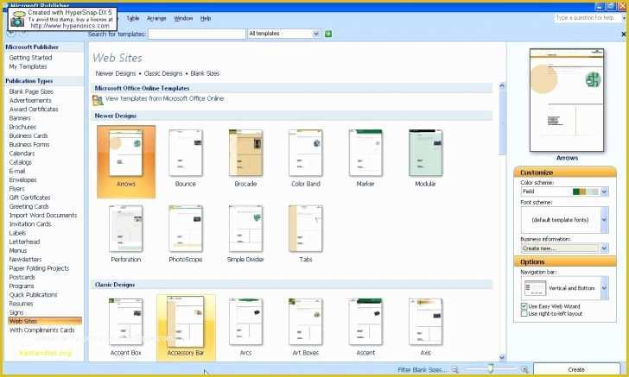Select the PhotoScope template thumbnail

(186, 229)
